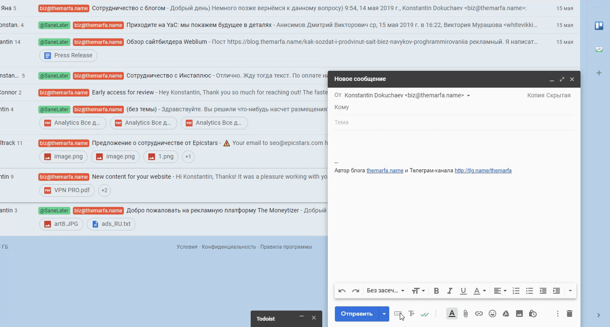Open the send options arrow next to Отправить
The image size is (610, 327).
pos(384,314)
